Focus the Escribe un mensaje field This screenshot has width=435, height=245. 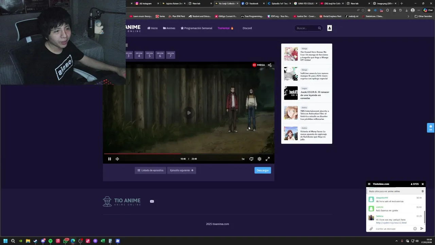point(393,229)
